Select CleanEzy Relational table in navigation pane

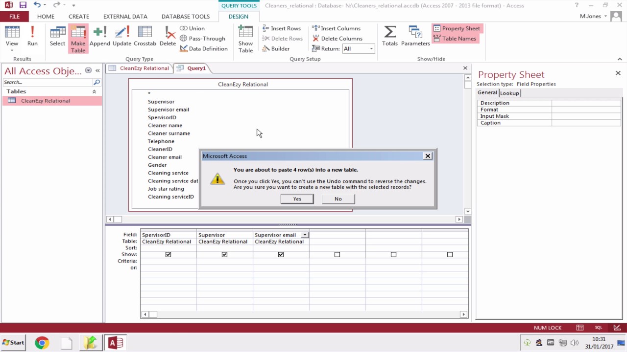click(x=52, y=101)
